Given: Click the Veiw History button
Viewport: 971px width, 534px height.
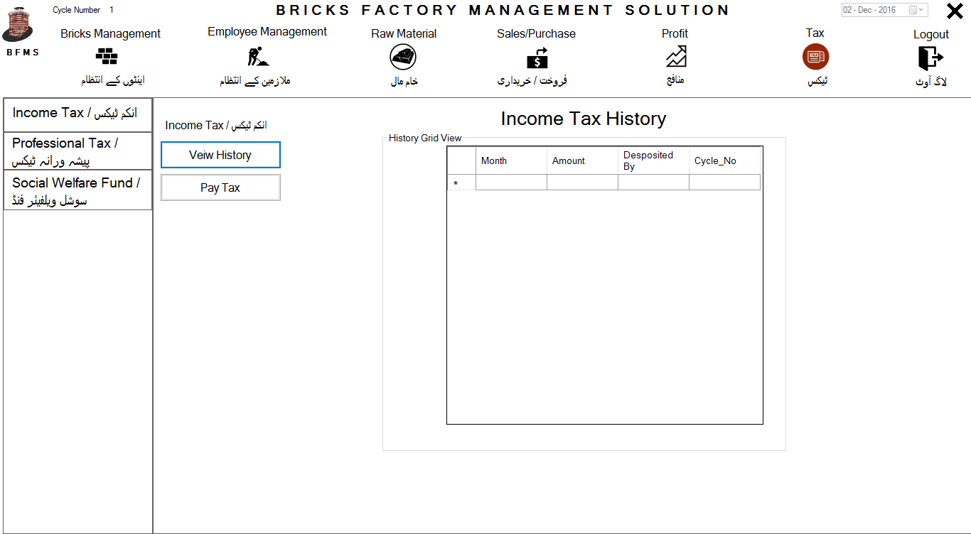Looking at the screenshot, I should [220, 155].
